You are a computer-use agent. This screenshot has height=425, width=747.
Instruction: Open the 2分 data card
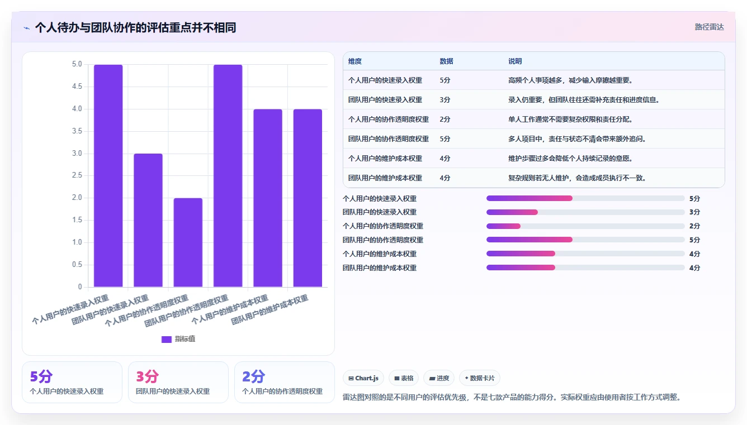(285, 382)
